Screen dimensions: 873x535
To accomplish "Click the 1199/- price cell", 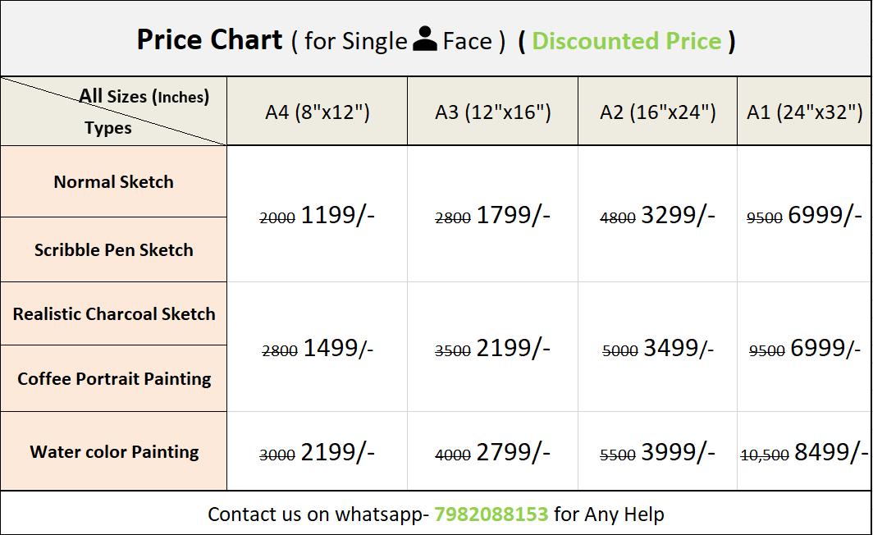I will click(318, 214).
